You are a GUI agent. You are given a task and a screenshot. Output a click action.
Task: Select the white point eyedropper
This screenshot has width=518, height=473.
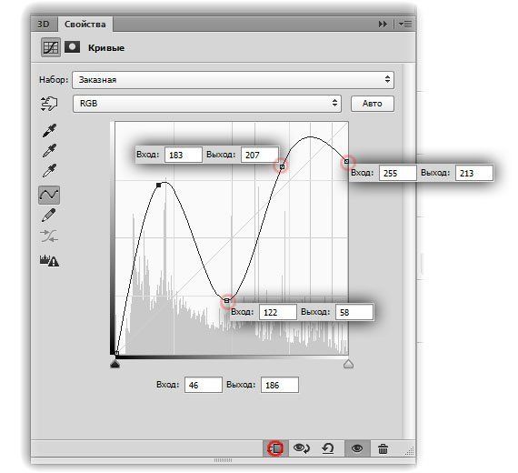pos(50,170)
